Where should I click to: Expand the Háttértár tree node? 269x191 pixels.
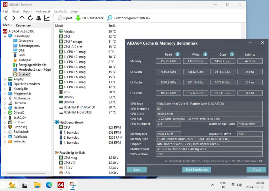pos(5,103)
